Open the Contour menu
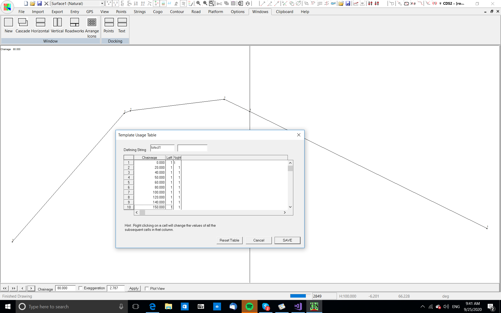This screenshot has height=313, width=501. [177, 12]
